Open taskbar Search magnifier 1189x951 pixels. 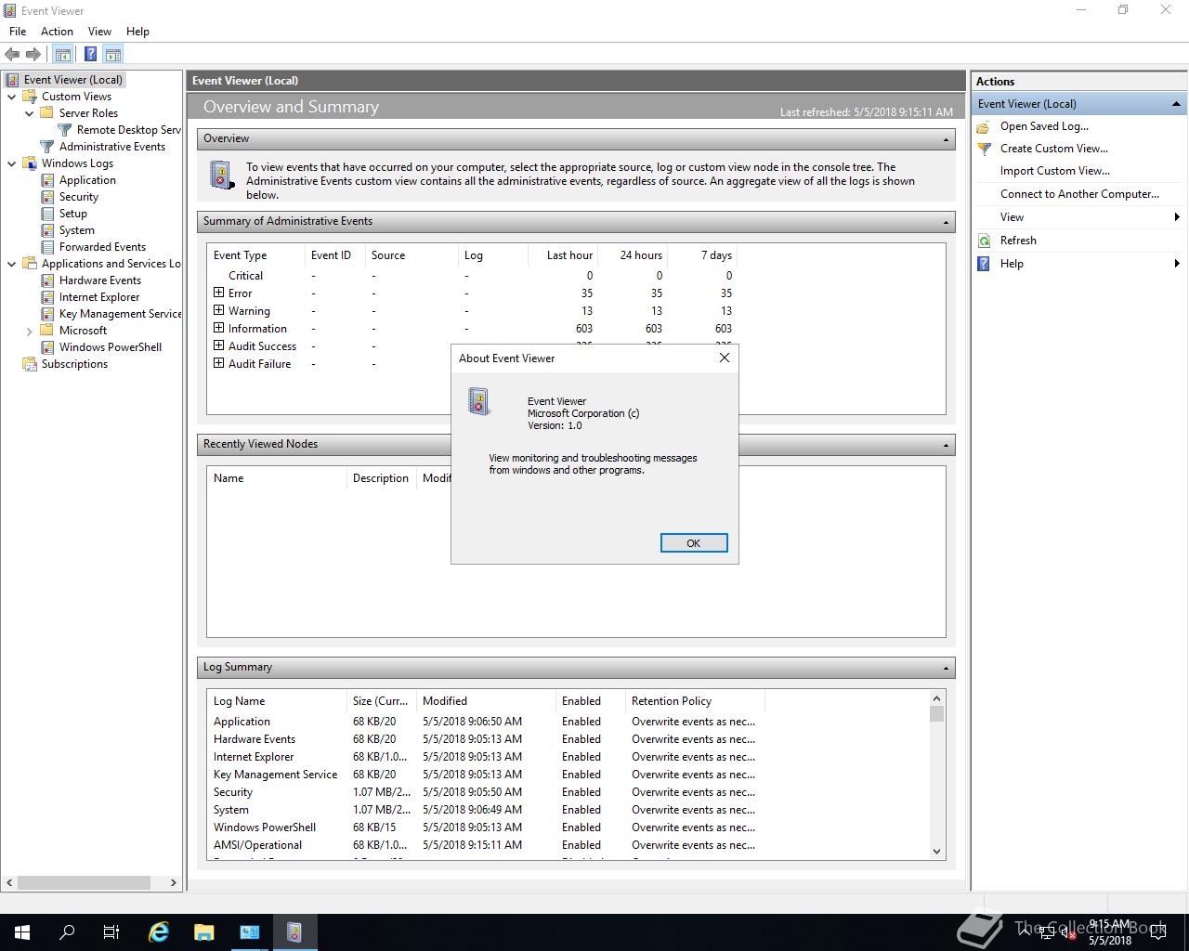click(67, 932)
